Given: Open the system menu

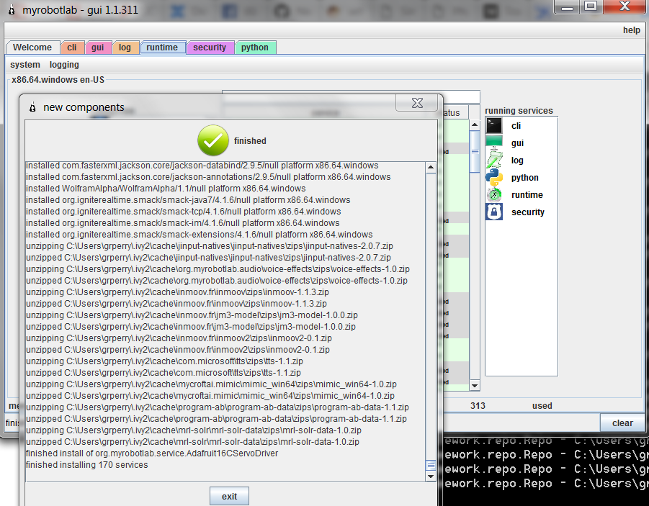Looking at the screenshot, I should [x=24, y=65].
